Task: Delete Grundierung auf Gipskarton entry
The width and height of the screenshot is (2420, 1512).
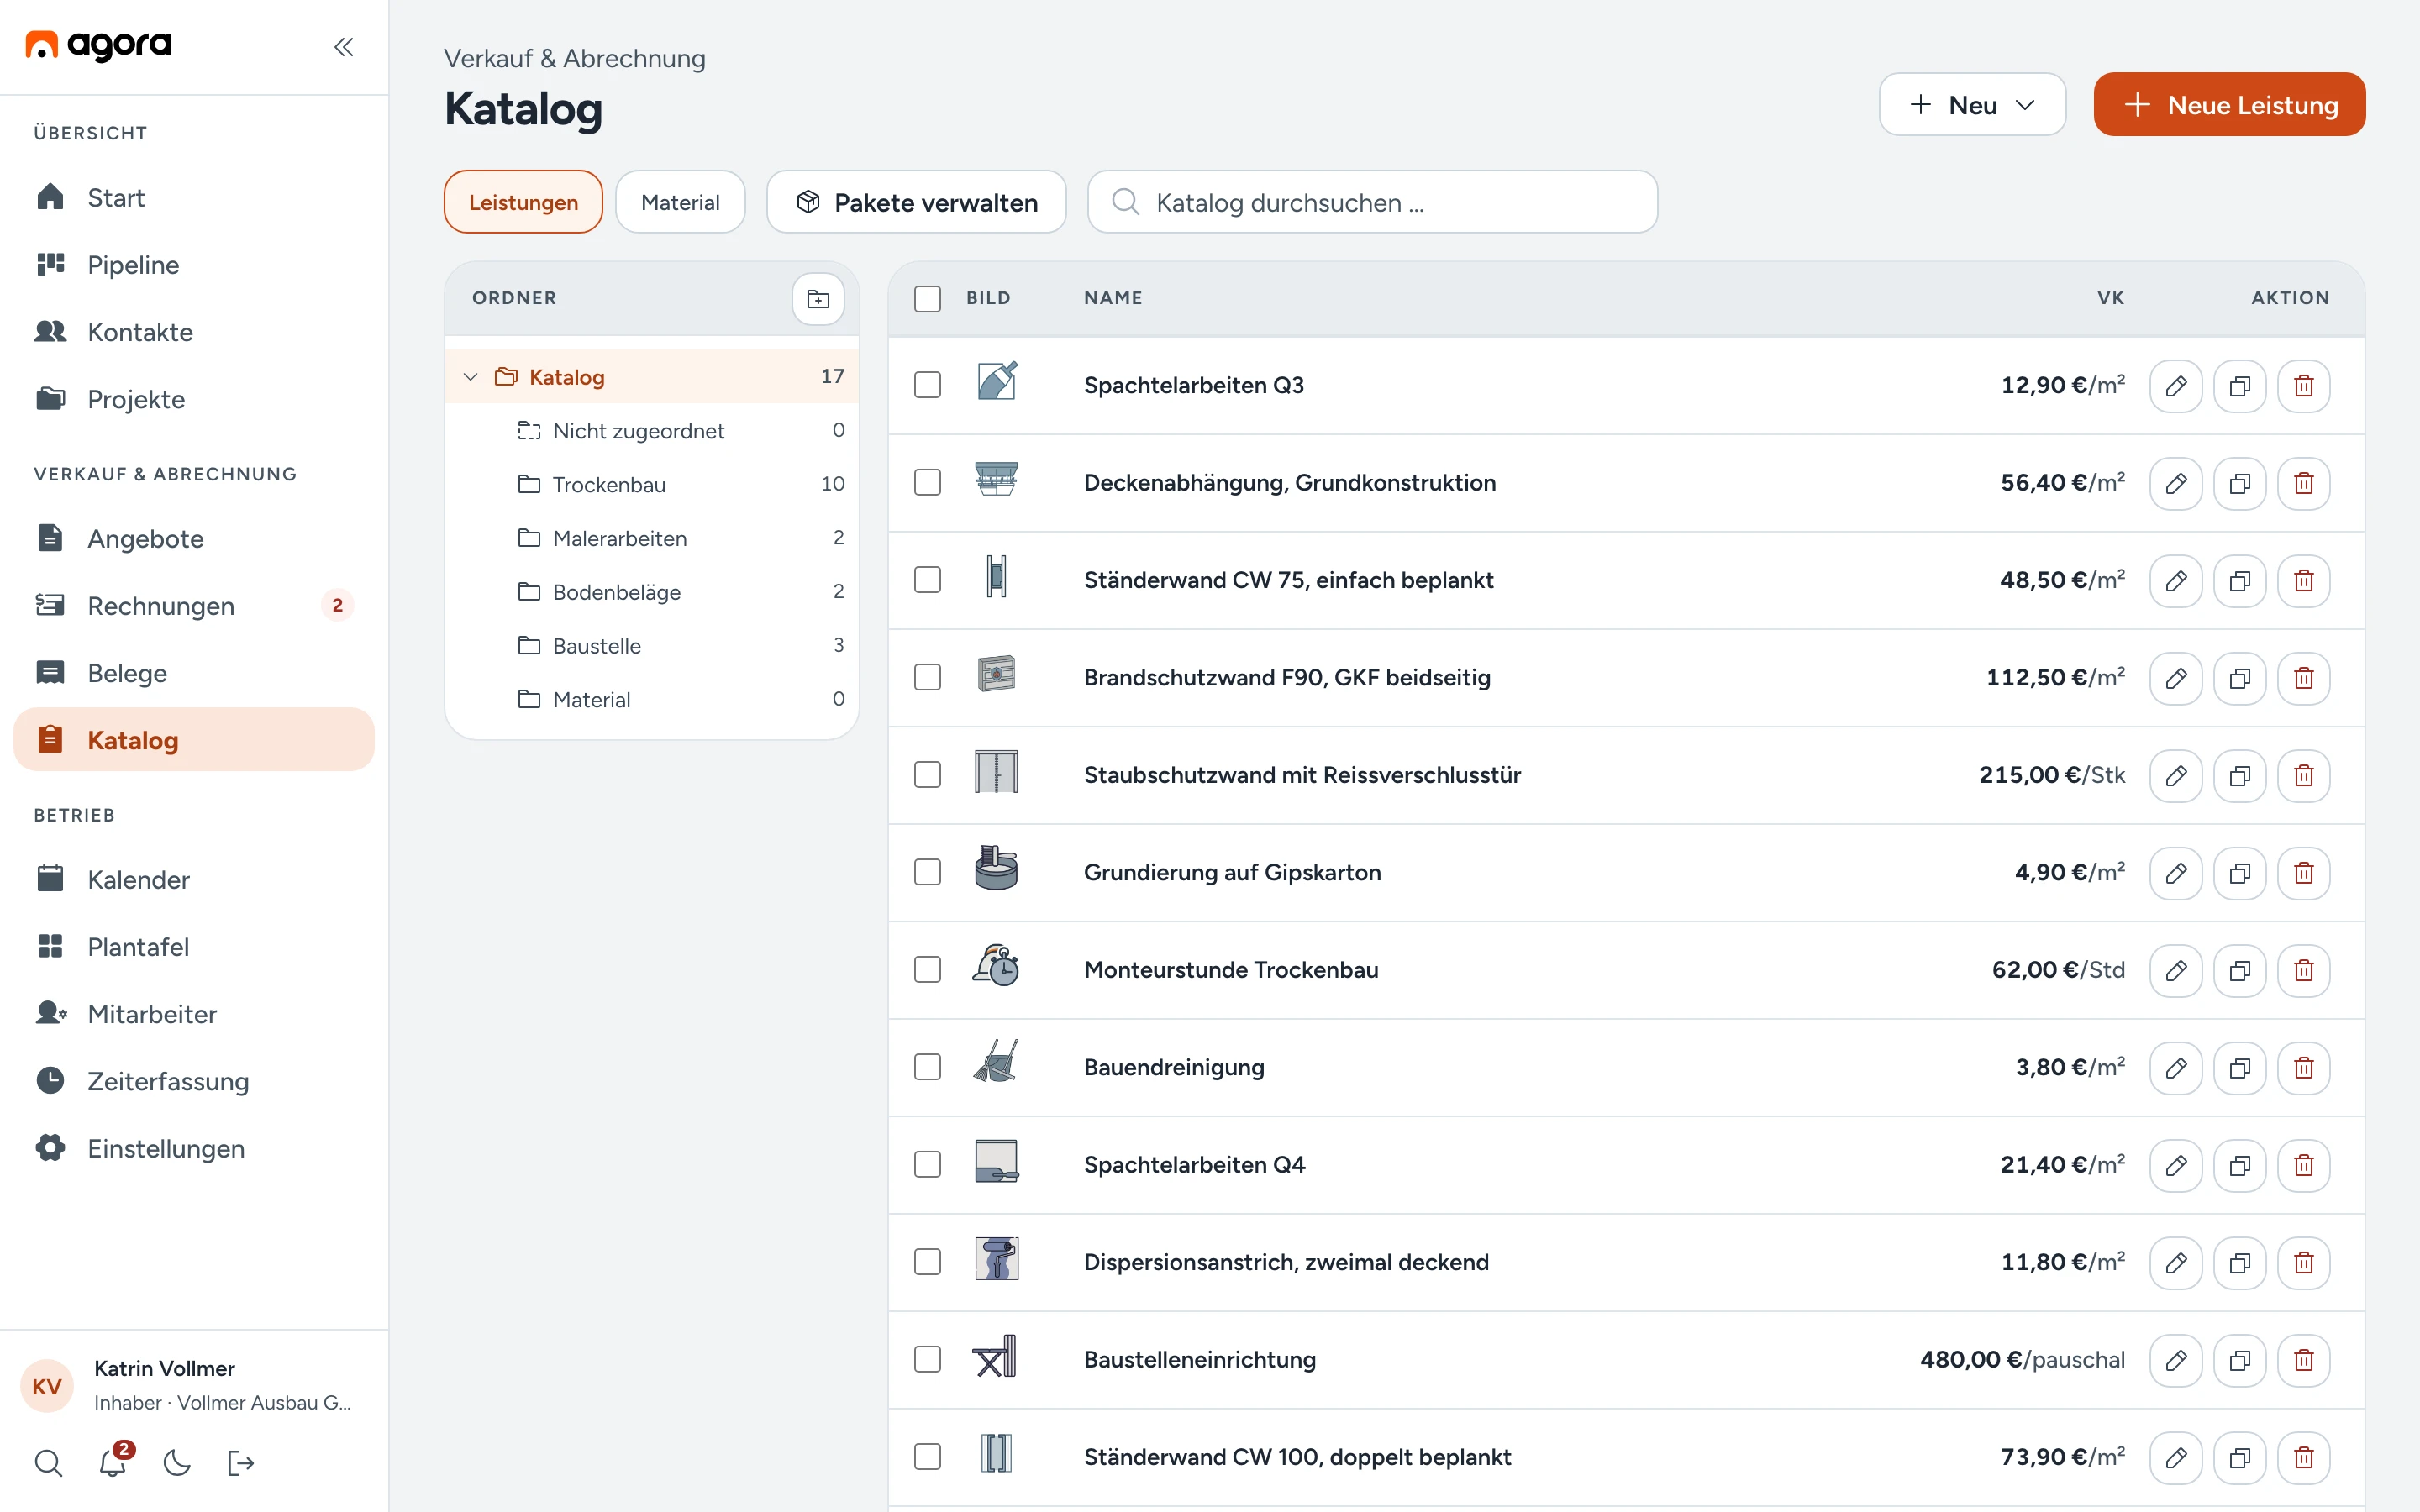Action: click(2303, 873)
